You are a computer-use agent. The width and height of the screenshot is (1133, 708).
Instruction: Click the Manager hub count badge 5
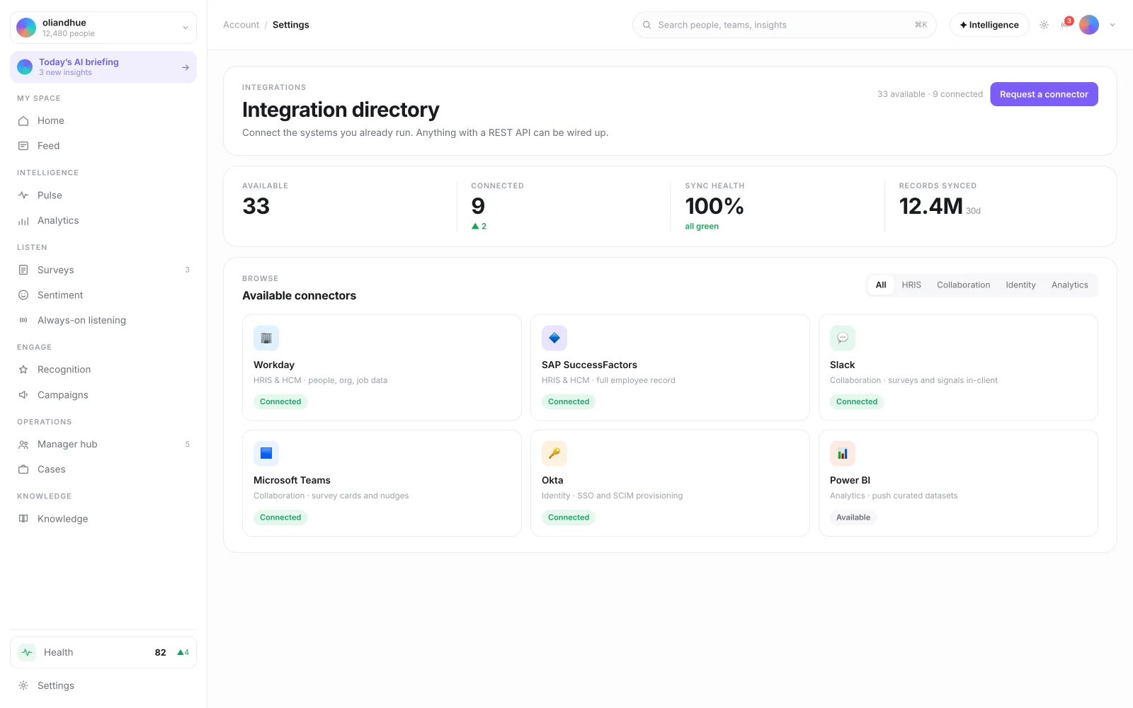coord(187,445)
